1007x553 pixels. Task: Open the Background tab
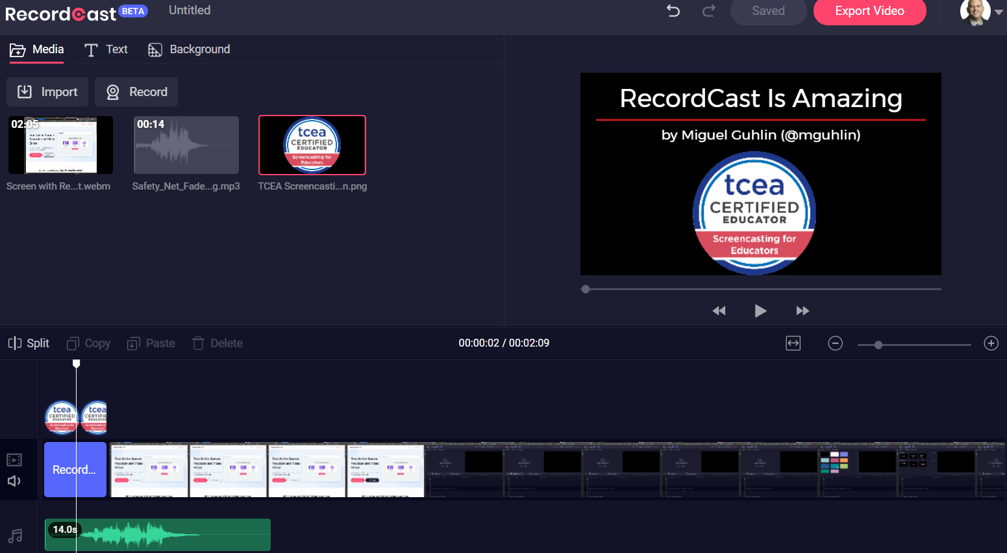pyautogui.click(x=189, y=49)
